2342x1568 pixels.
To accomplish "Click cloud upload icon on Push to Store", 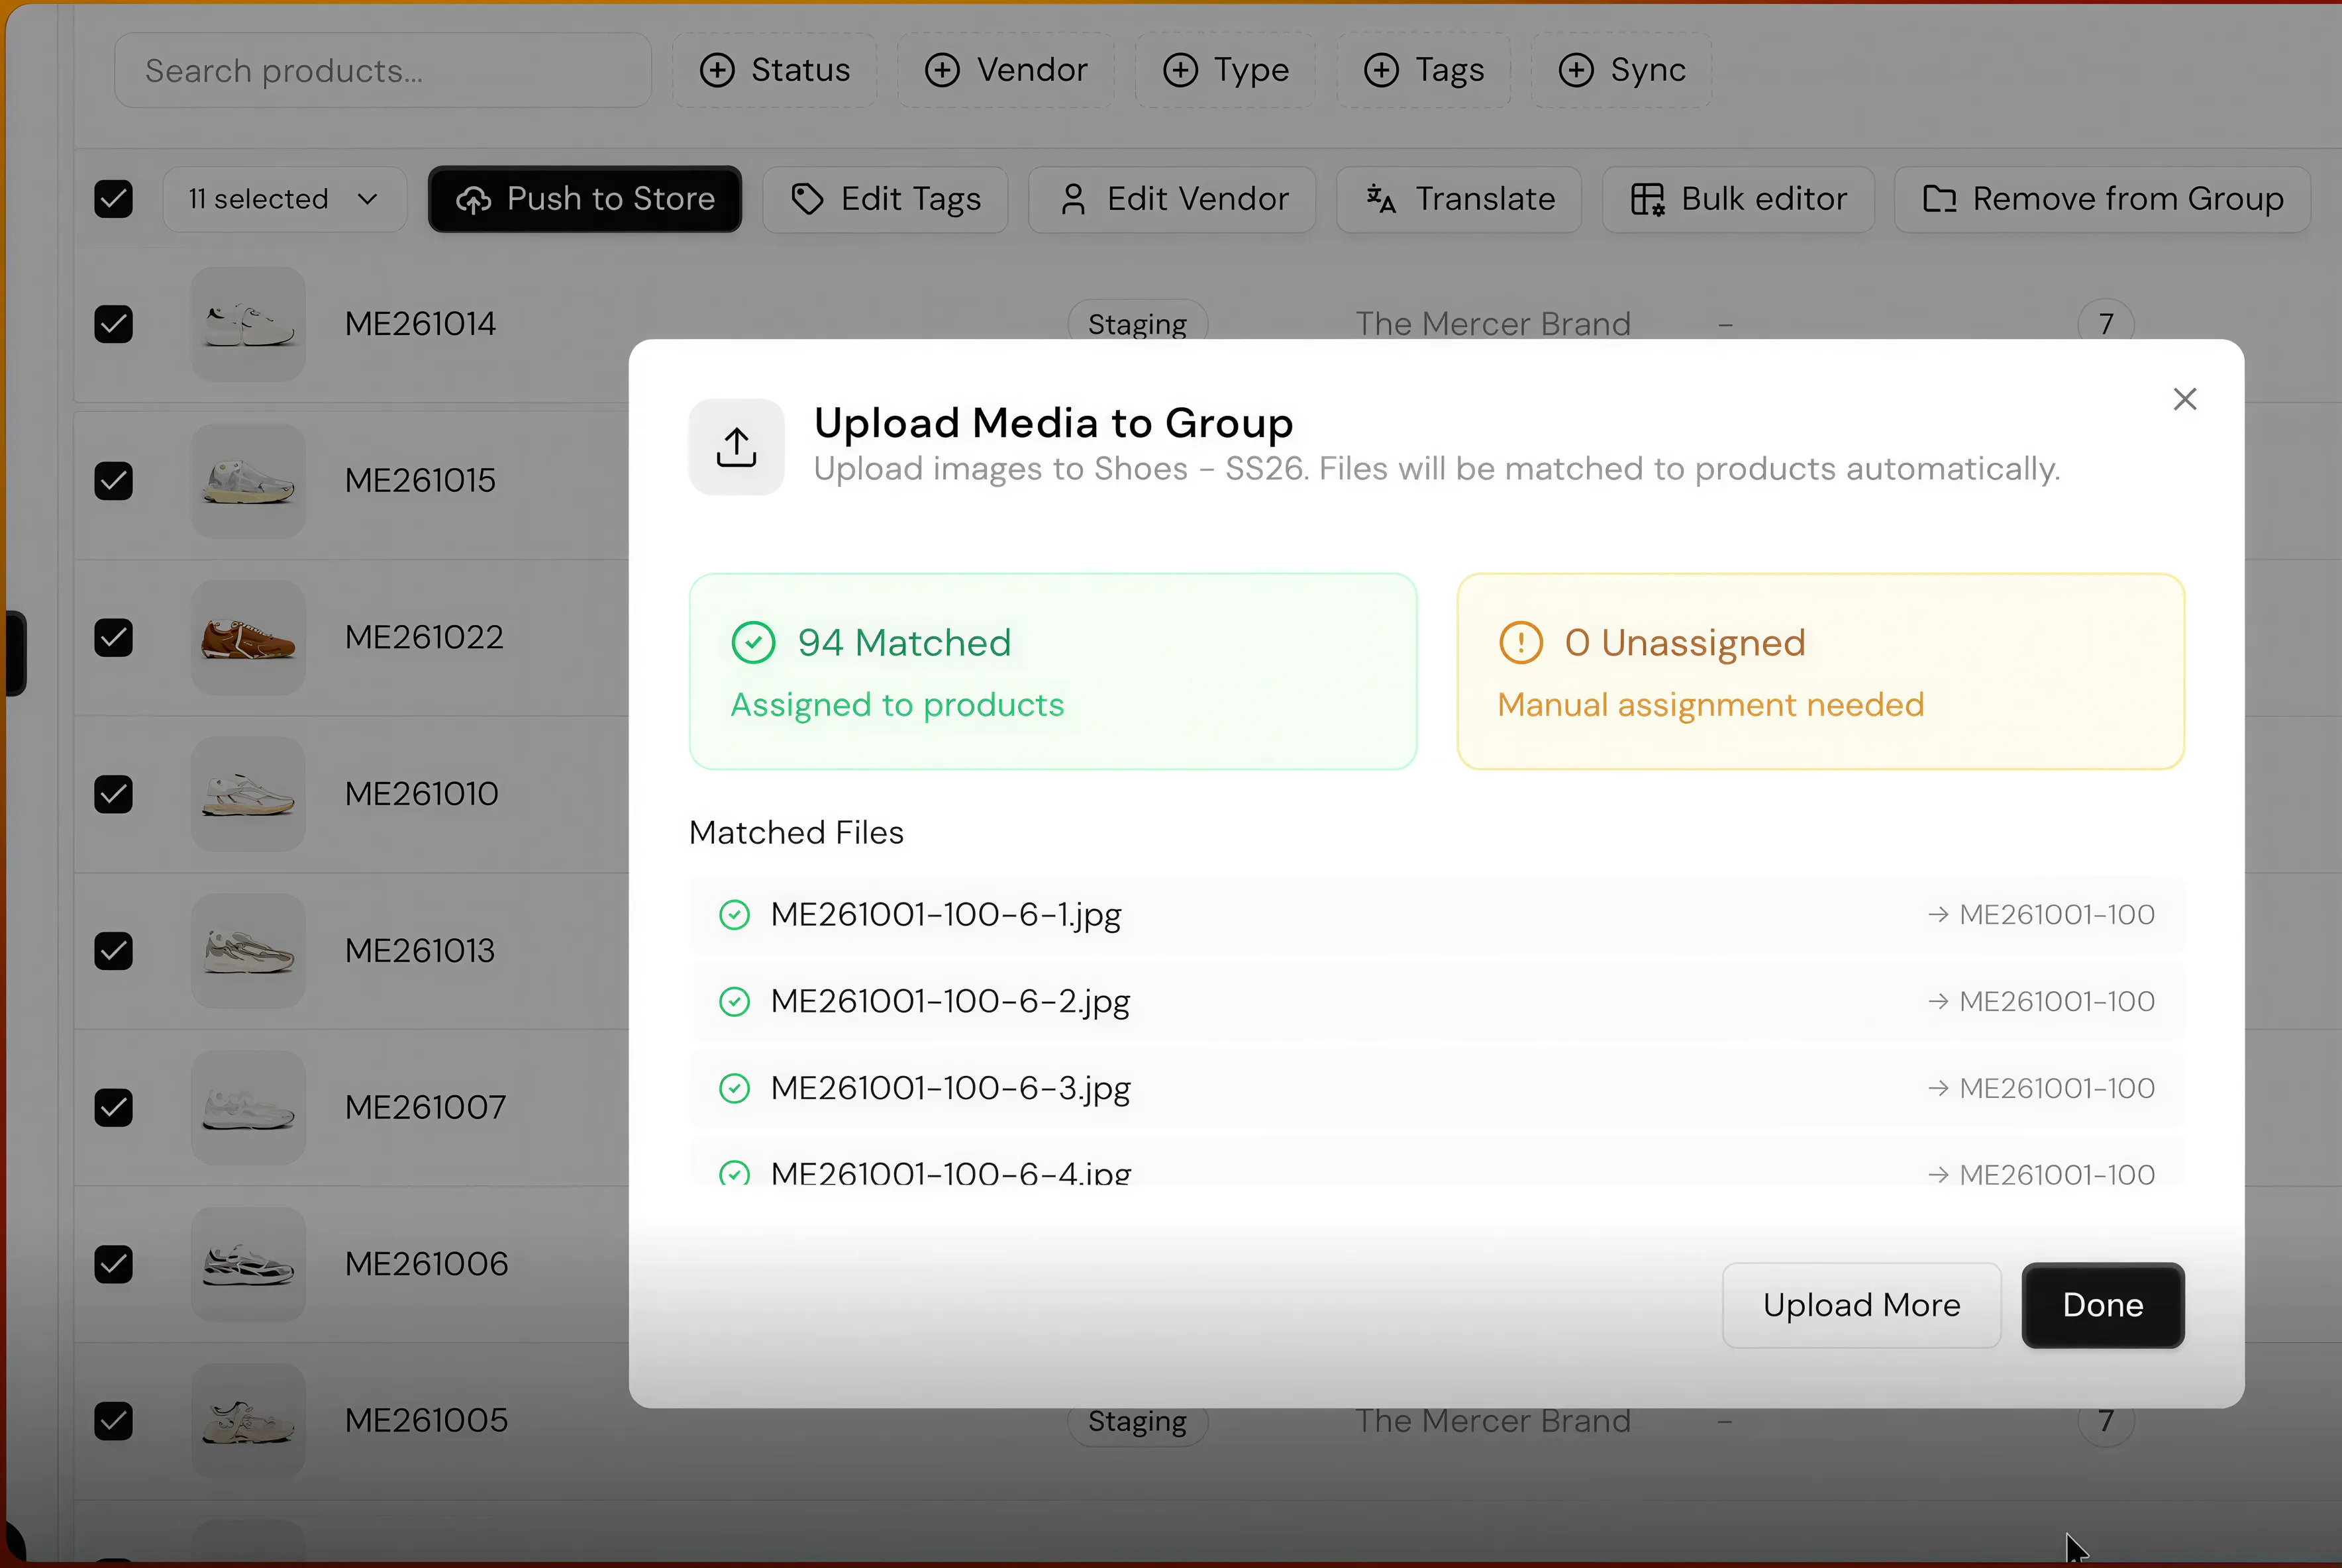I will coord(473,200).
